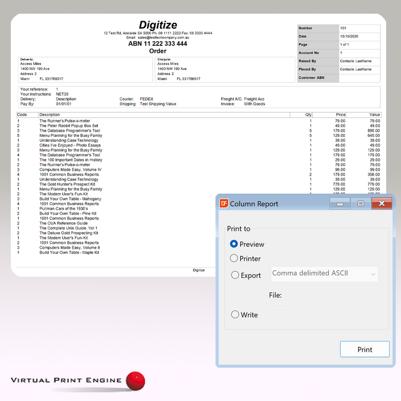This screenshot has width=401, height=401.
Task: Click the Qty column header
Action: 309,115
